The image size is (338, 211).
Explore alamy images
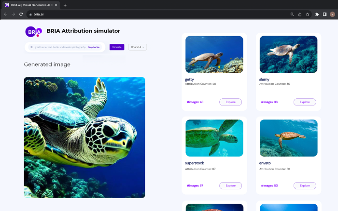(x=305, y=102)
